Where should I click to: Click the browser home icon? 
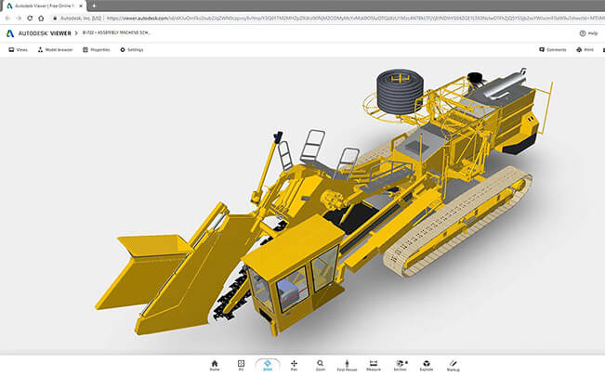(41, 19)
